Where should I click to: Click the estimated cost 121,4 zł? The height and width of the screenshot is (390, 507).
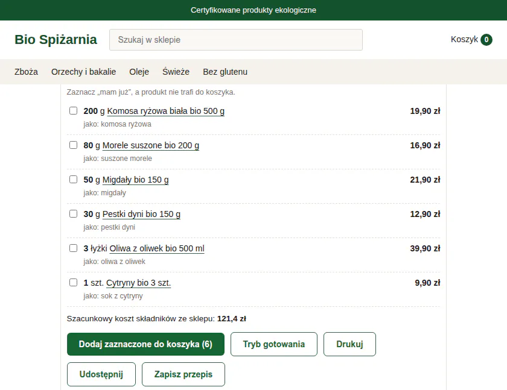(232, 319)
